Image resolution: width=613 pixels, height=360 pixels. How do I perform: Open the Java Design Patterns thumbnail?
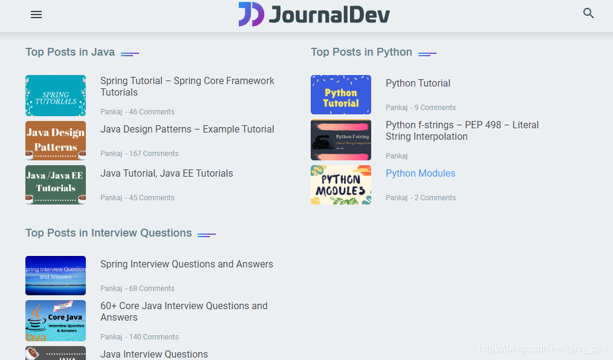tap(56, 140)
